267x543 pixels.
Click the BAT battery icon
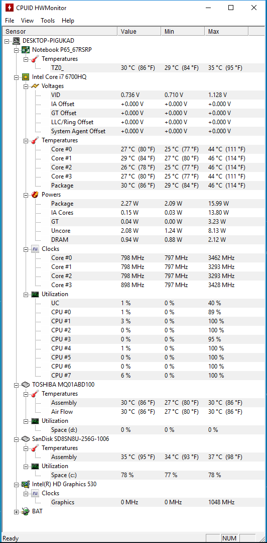point(26,511)
